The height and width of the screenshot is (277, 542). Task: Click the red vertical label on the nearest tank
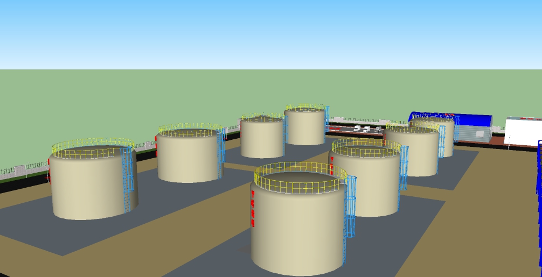(x=253, y=209)
